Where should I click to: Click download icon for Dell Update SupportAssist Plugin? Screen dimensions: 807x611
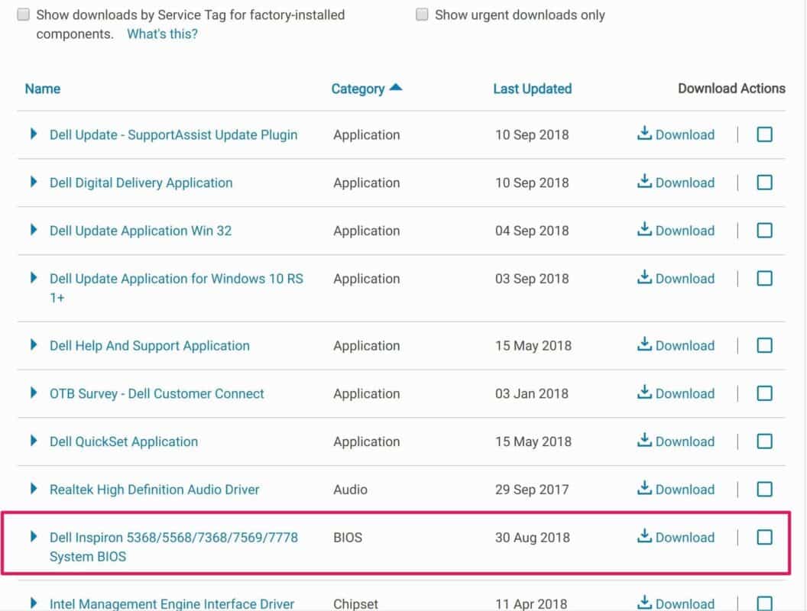[644, 133]
